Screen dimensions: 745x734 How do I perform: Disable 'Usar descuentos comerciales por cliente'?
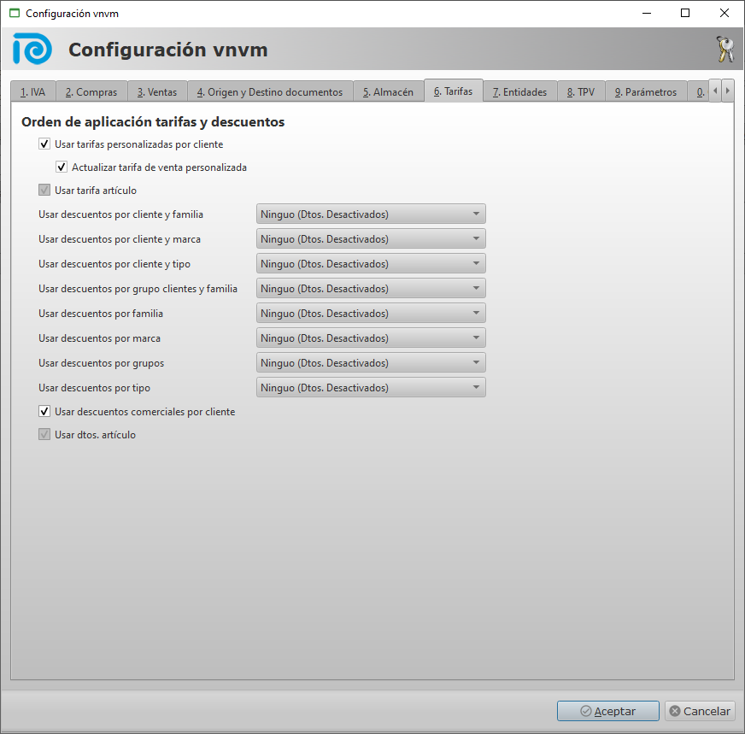click(x=44, y=412)
